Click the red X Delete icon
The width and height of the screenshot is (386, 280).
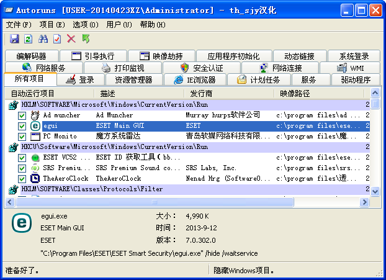71,39
